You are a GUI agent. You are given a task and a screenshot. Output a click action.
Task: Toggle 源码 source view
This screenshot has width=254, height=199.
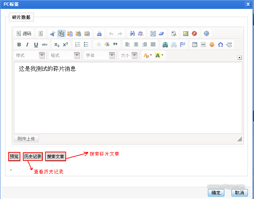(24, 33)
